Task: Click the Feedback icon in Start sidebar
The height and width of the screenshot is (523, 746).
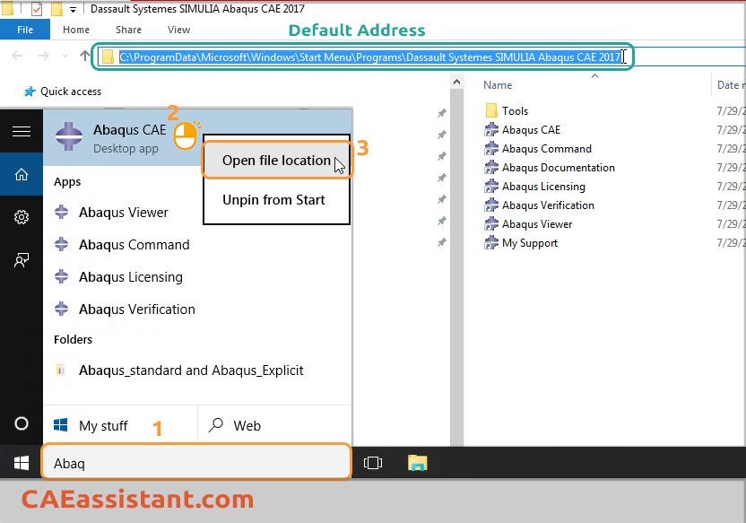Action: point(22,260)
